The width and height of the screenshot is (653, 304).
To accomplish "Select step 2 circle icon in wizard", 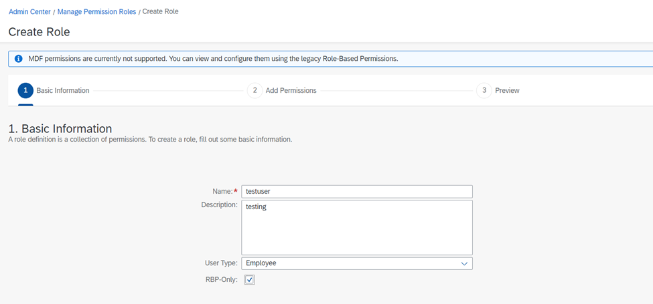I will 255,91.
